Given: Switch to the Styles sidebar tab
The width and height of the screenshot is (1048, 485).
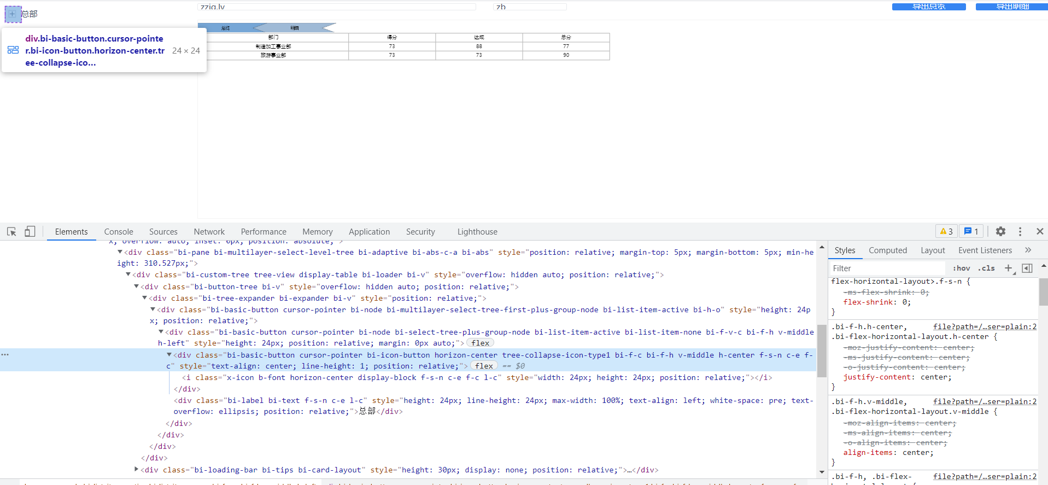Looking at the screenshot, I should pyautogui.click(x=845, y=250).
